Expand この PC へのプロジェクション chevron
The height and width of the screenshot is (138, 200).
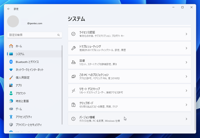click(186, 76)
